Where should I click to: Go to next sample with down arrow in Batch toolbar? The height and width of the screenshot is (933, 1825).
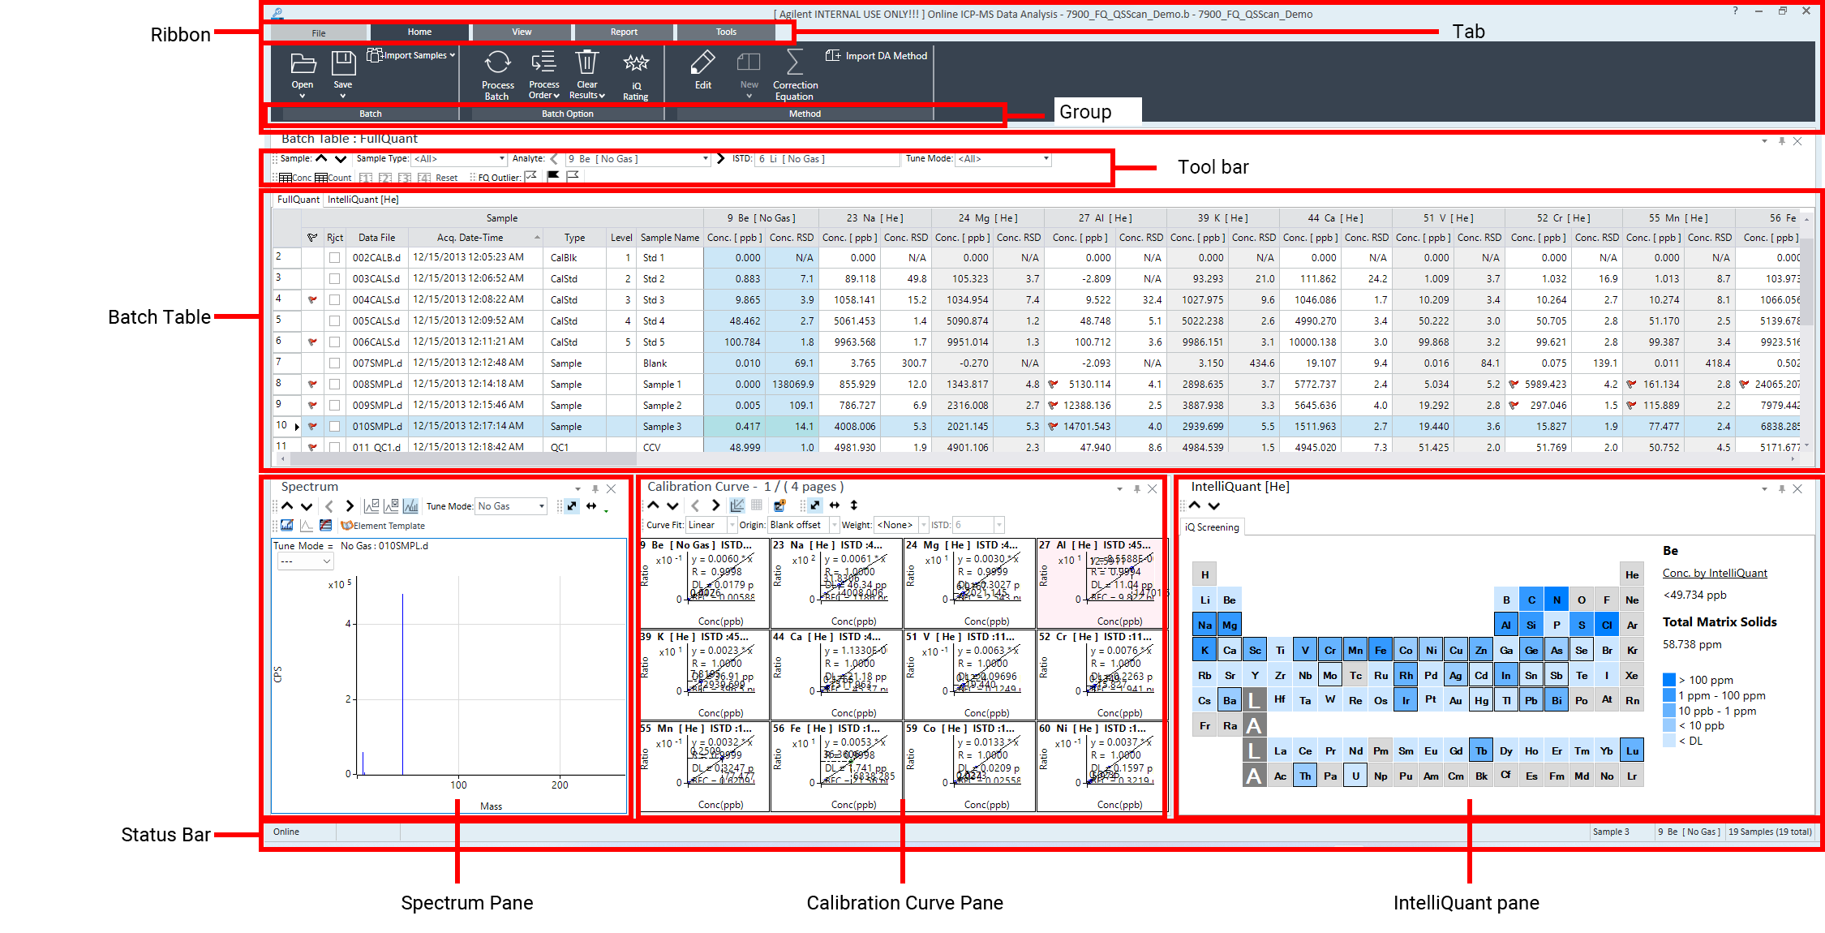coord(341,159)
